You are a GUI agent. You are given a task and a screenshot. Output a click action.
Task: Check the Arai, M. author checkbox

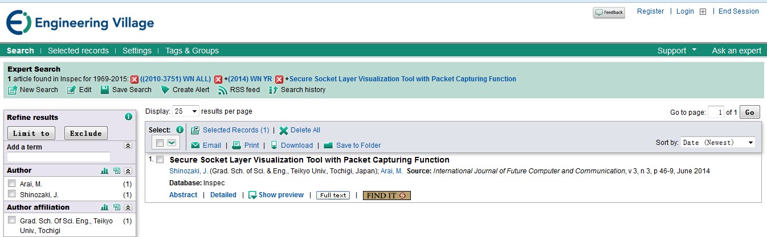point(11,184)
